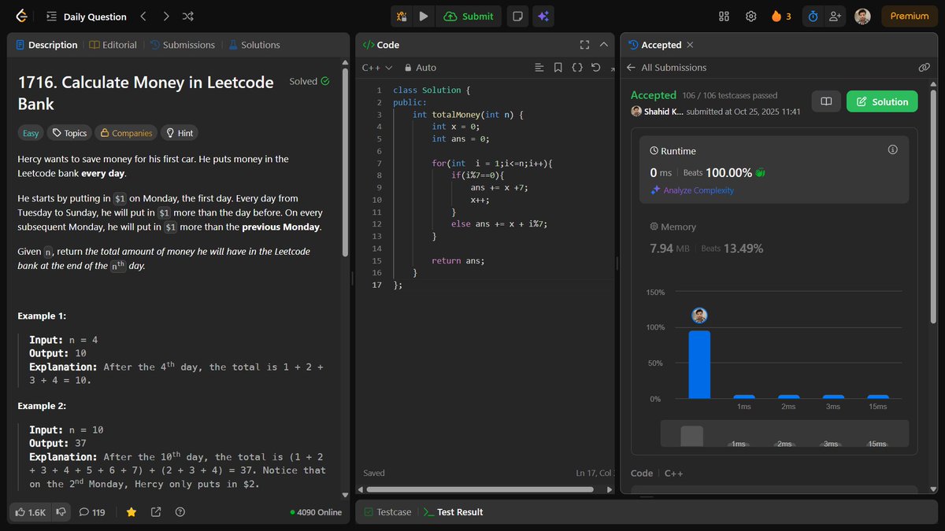Close the Accepted tab
This screenshot has width=945, height=531.
[690, 45]
